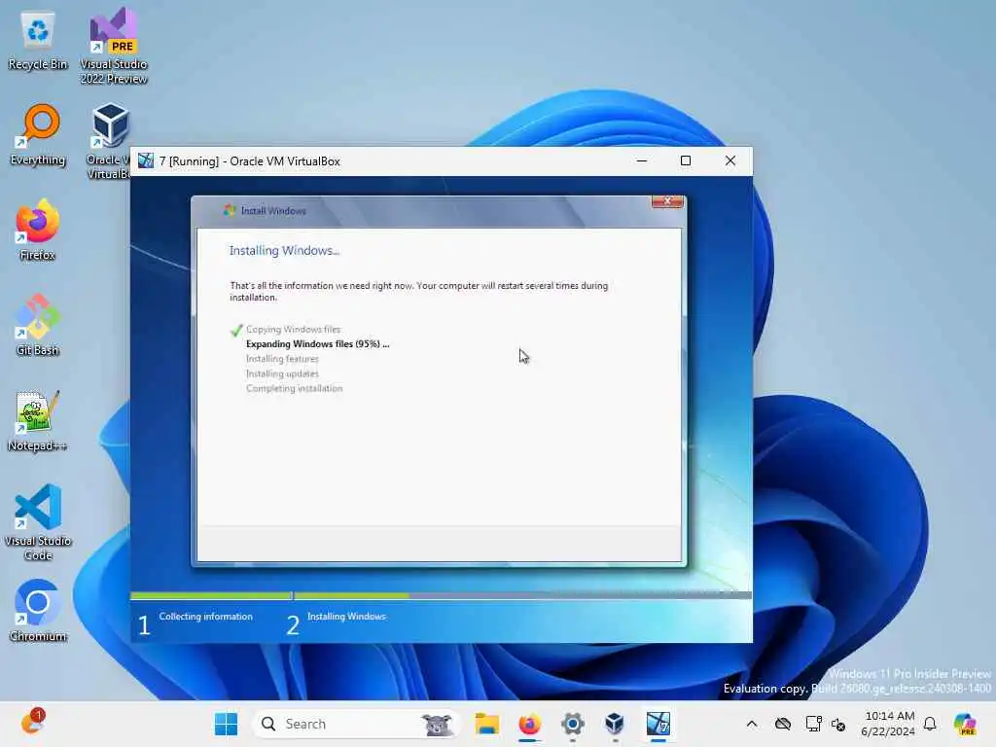This screenshot has height=747, width=996.
Task: Switch to Firefox on the taskbar
Action: 530,724
